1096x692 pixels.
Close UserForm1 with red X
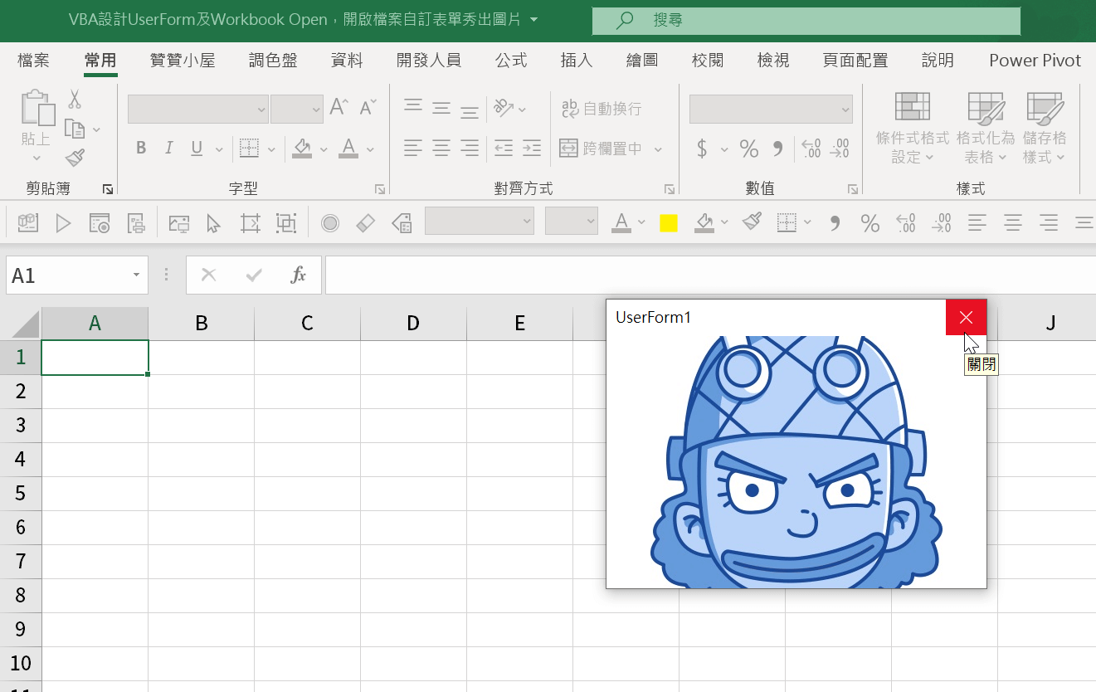[966, 318]
